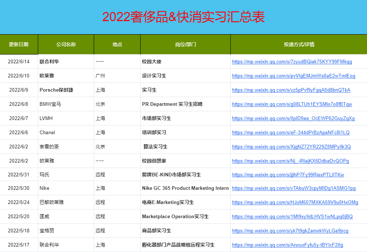Image resolution: width=367 pixels, height=252 pixels.
Task: Select the date cell 2022/5/31
Action: point(19,175)
